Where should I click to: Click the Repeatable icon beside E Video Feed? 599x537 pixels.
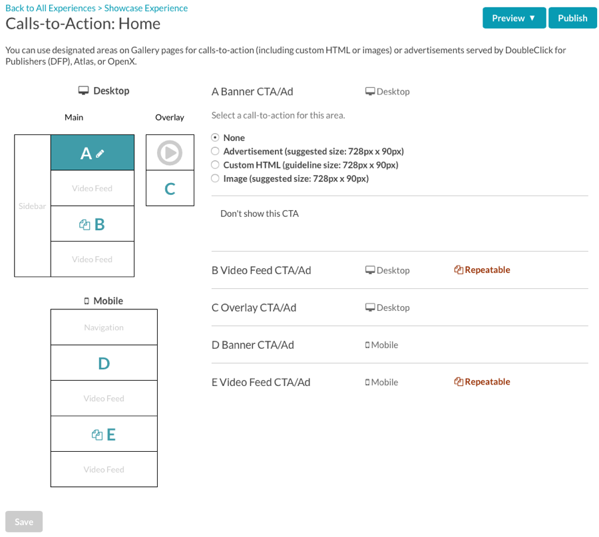[x=459, y=381]
